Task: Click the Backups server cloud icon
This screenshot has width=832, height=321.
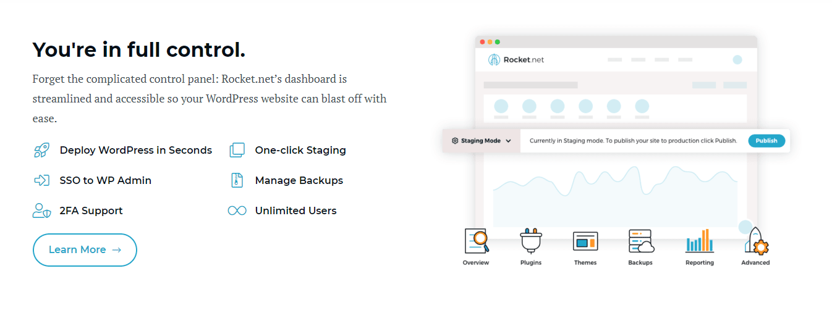Action: [x=641, y=241]
